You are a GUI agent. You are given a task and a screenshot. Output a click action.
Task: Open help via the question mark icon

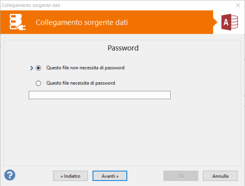pos(10,175)
